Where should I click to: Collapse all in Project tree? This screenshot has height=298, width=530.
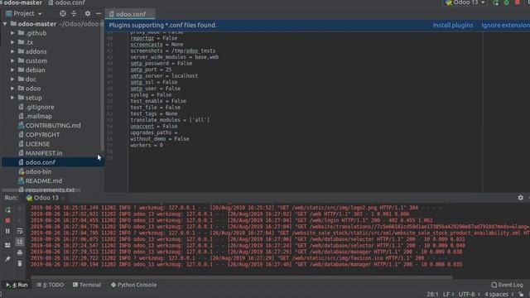tap(74, 13)
